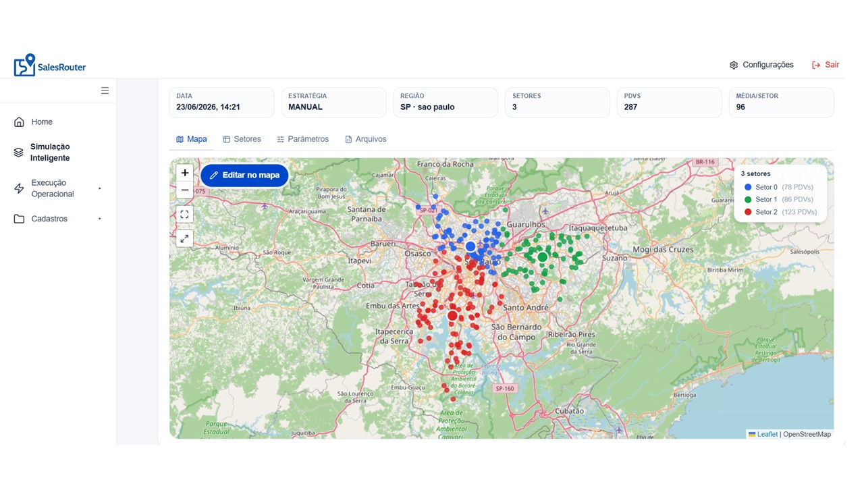The image size is (864, 486).
Task: Toggle map fullscreen with the corner-brackets icon
Action: (185, 215)
